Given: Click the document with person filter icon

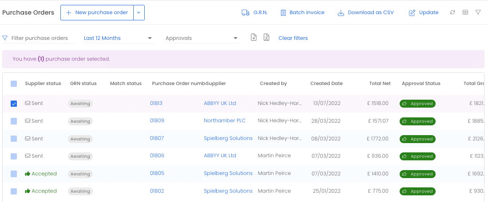Looking at the screenshot, I should [266, 38].
